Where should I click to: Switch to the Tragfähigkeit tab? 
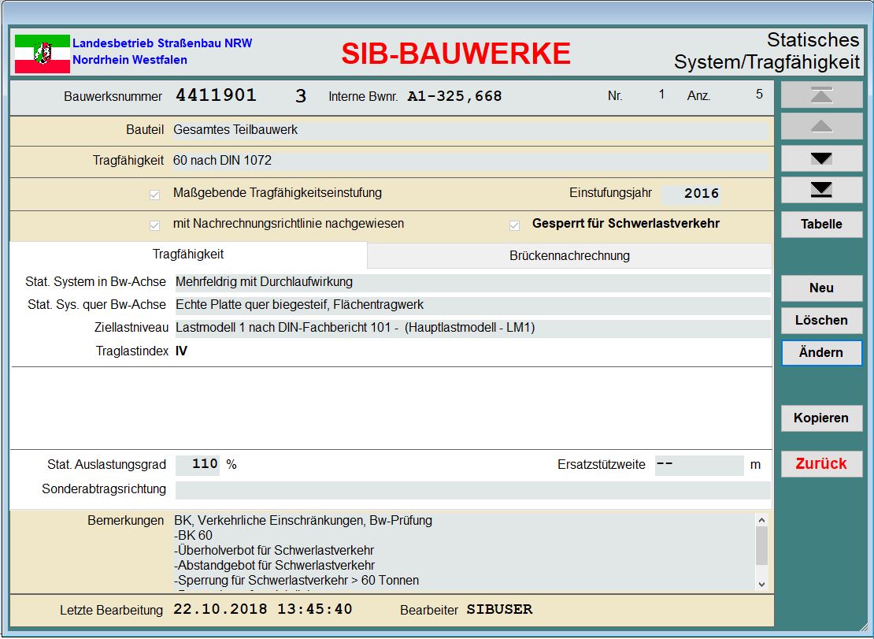(188, 254)
